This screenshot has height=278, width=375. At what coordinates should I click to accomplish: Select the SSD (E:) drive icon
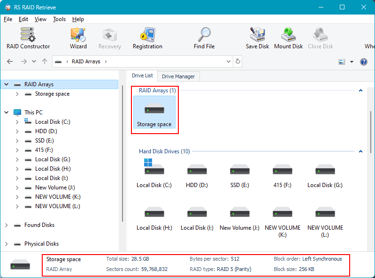[239, 173]
